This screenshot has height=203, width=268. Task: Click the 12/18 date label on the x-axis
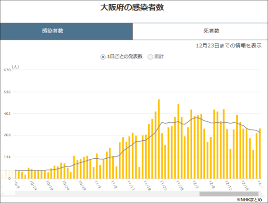point(245,185)
